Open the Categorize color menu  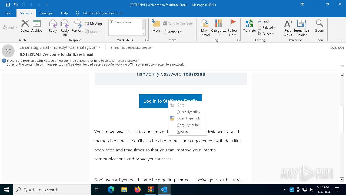(x=218, y=28)
